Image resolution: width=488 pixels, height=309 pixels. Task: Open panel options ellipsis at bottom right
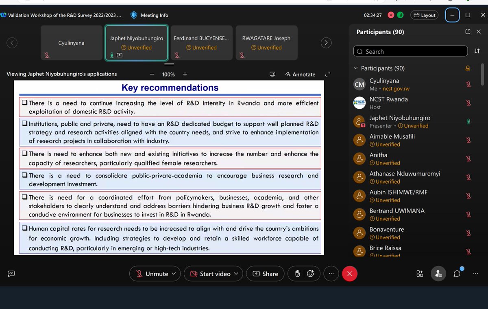coord(475,274)
